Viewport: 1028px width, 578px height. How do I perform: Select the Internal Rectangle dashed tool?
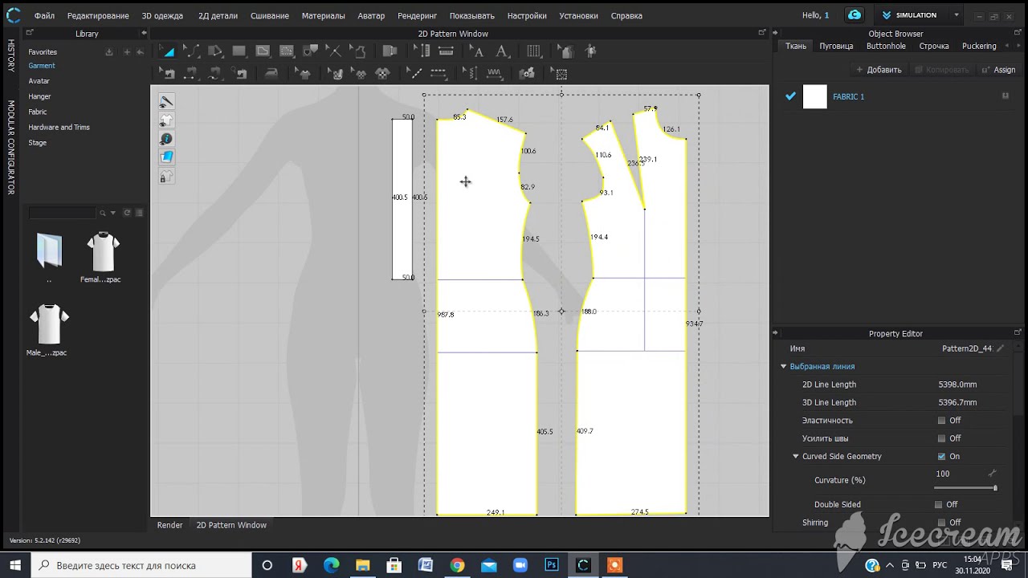coord(287,51)
